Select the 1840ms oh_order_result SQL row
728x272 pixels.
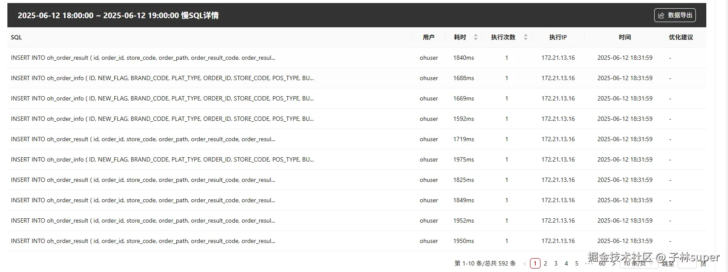tap(357, 58)
